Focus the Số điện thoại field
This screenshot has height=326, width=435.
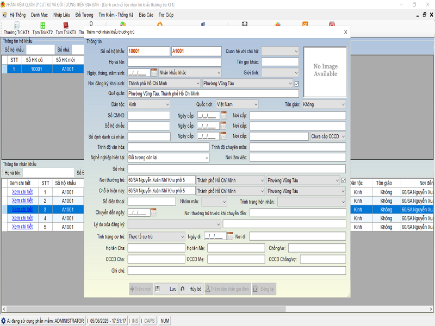pyautogui.click(x=152, y=202)
